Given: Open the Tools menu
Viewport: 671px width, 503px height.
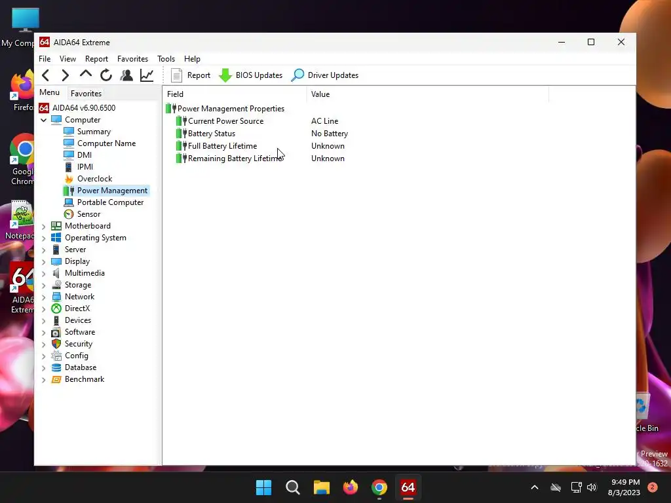Looking at the screenshot, I should coord(166,58).
